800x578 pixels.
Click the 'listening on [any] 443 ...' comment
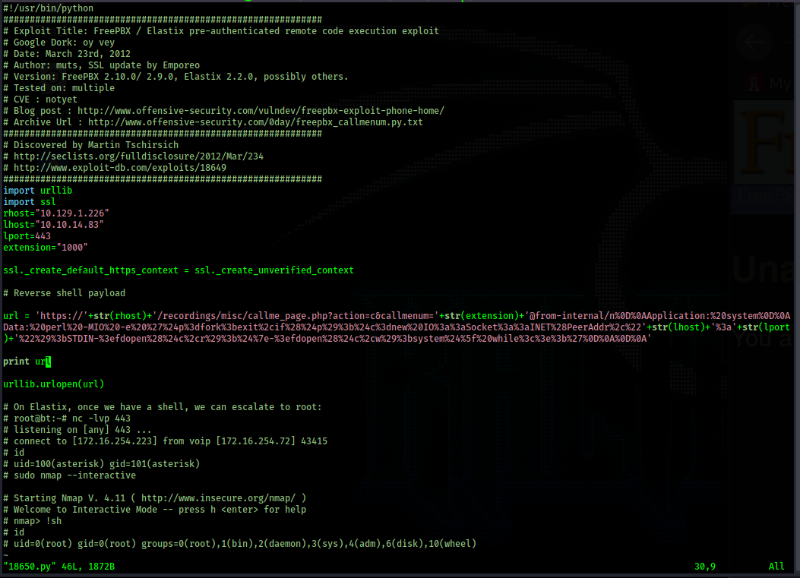(77, 430)
